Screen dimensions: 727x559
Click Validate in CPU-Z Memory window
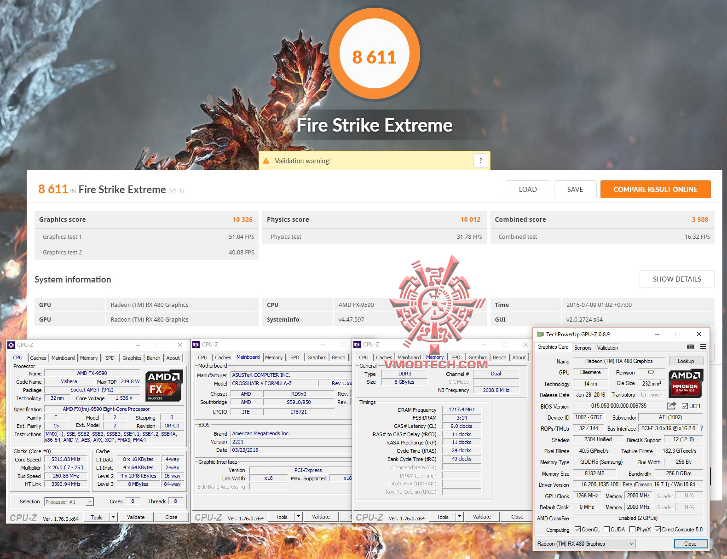(x=482, y=517)
